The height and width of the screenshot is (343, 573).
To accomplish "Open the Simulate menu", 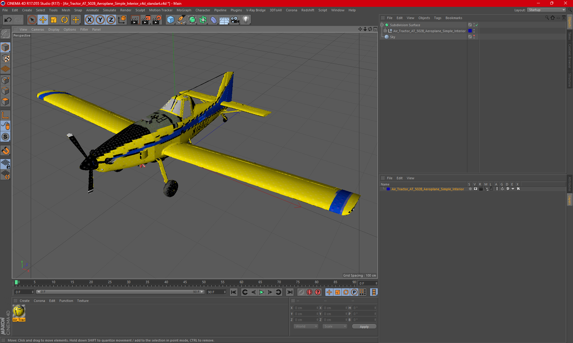I will 110,10.
